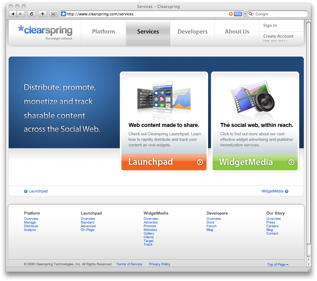The width and height of the screenshot is (317, 281).
Task: Open the Platform navigation tab
Action: point(103,32)
